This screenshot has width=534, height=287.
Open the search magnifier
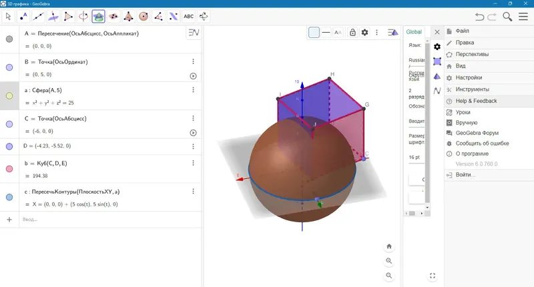click(x=507, y=16)
